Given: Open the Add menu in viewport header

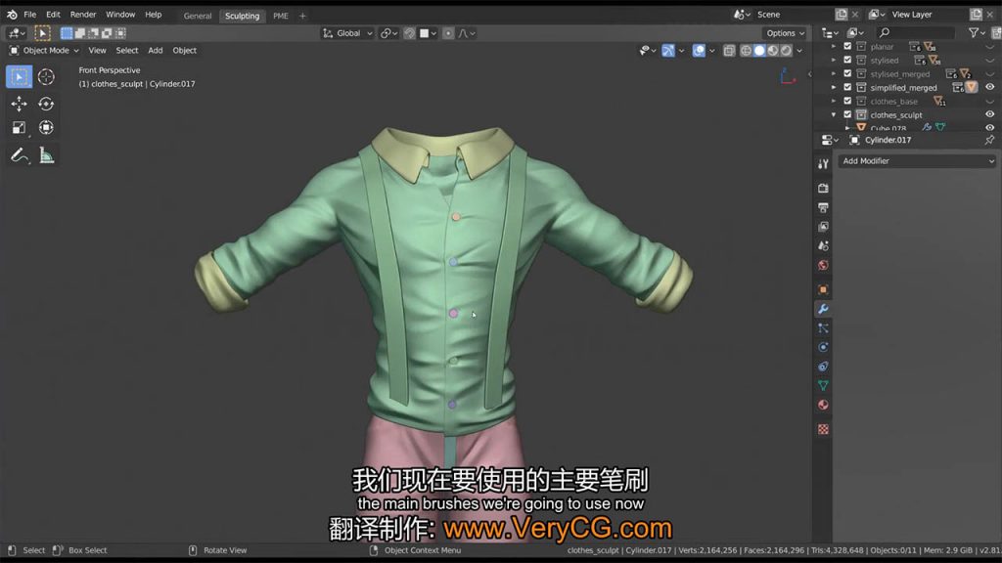Looking at the screenshot, I should click(156, 51).
